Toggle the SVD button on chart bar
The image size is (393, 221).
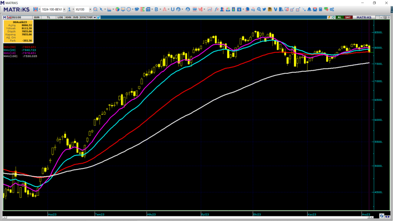[76, 17]
